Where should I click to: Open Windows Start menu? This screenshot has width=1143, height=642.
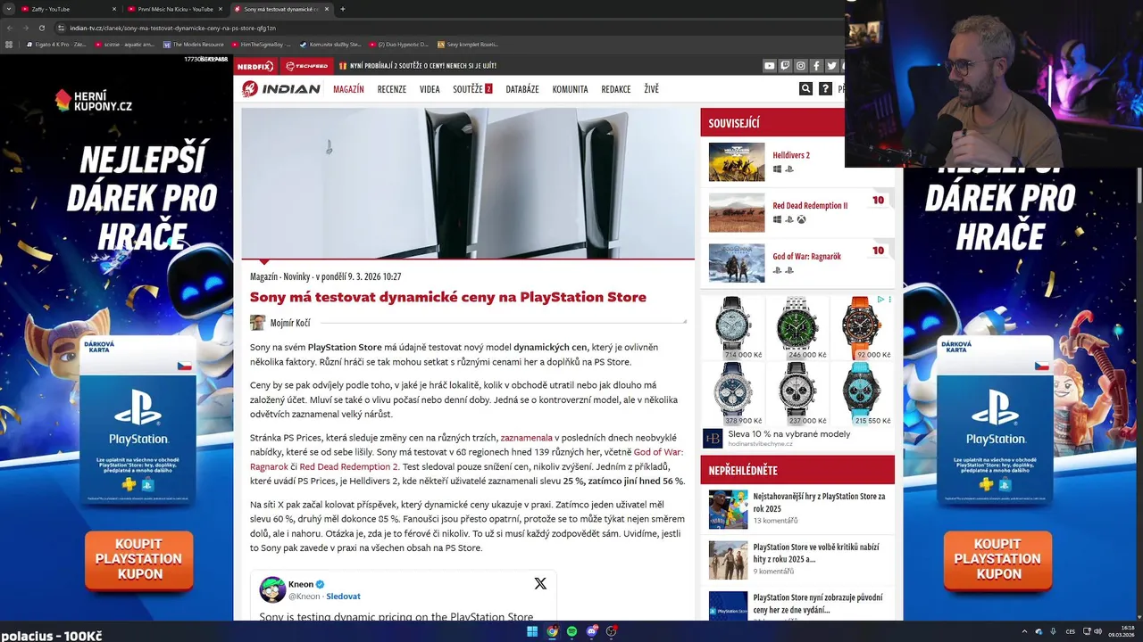(532, 631)
